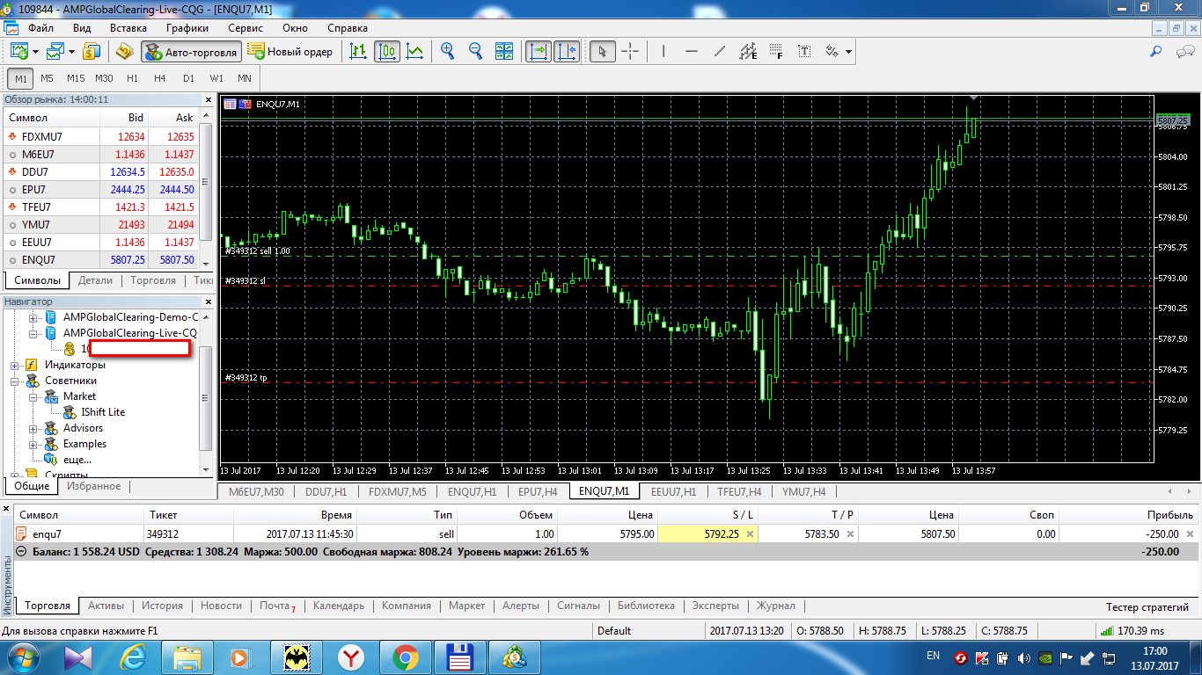Image resolution: width=1202 pixels, height=675 pixels.
Task: Expand the Индикаторы tree node
Action: pos(15,365)
